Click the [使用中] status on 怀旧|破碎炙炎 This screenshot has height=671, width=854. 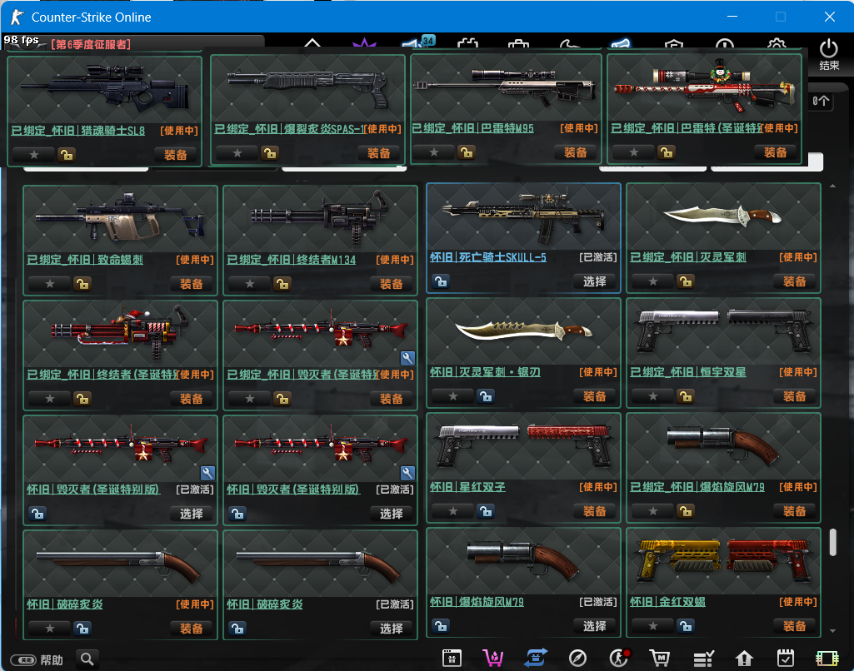[x=195, y=604]
